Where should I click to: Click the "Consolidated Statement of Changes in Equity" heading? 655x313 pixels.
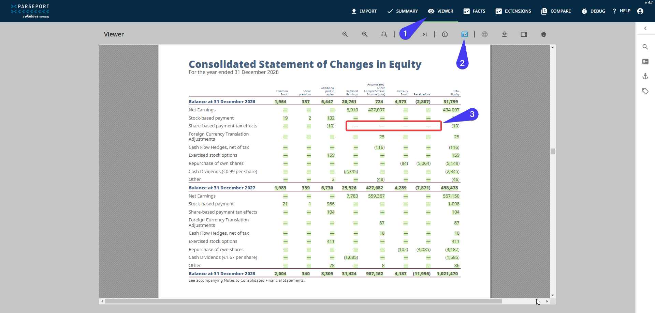[305, 64]
